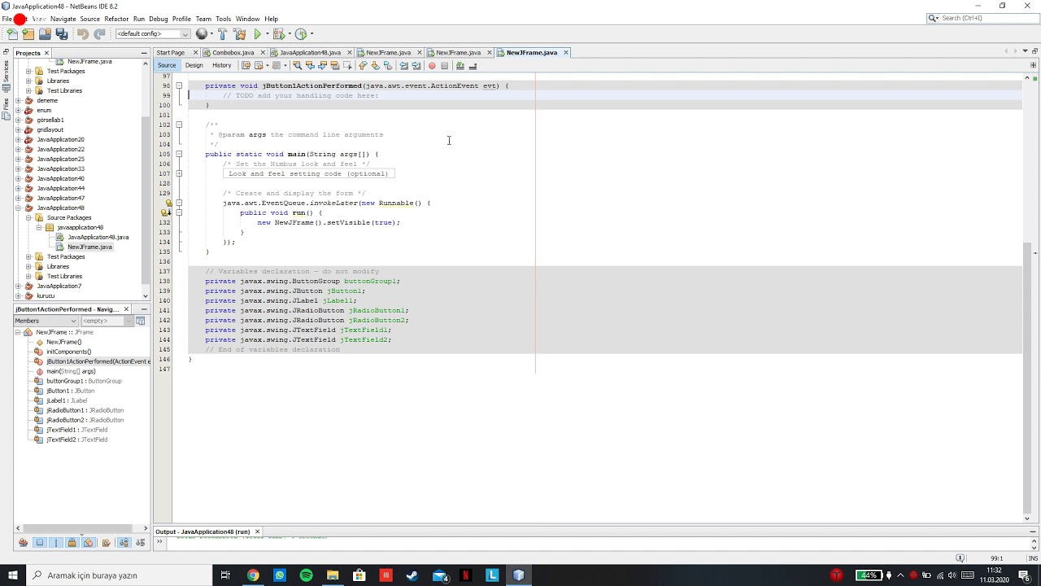Click the Last Edit icon in editor toolbar
The height and width of the screenshot is (586, 1041).
coord(246,66)
